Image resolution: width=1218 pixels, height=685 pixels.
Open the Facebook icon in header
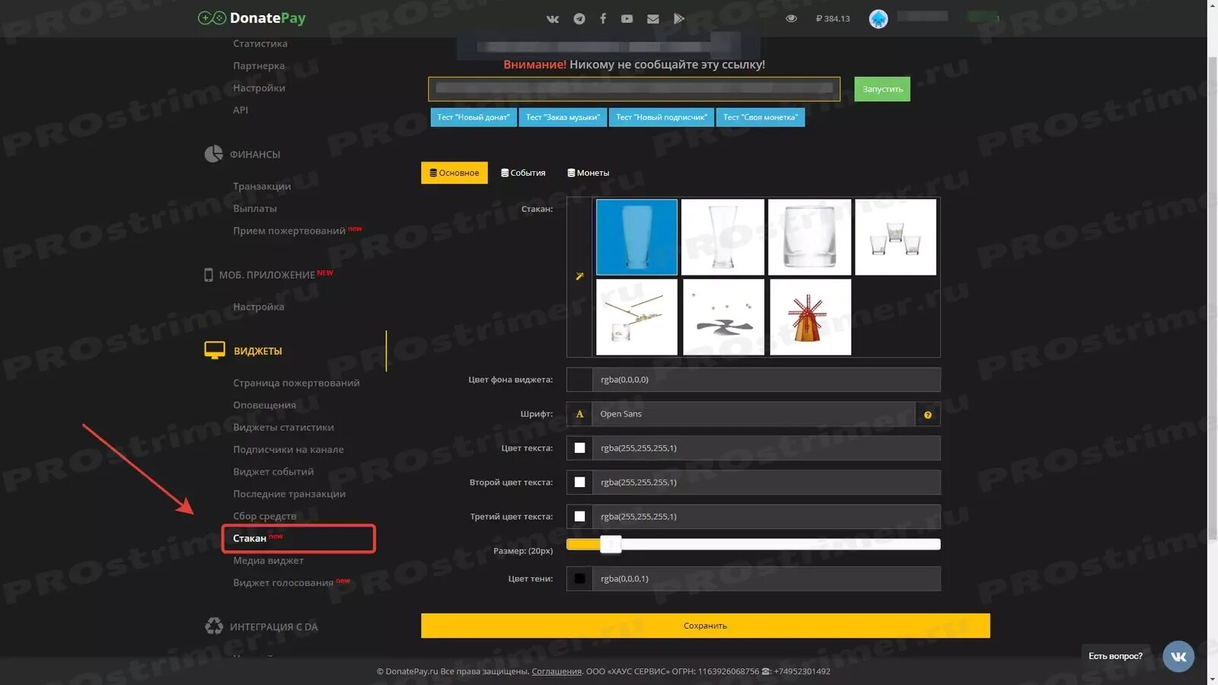click(x=603, y=18)
